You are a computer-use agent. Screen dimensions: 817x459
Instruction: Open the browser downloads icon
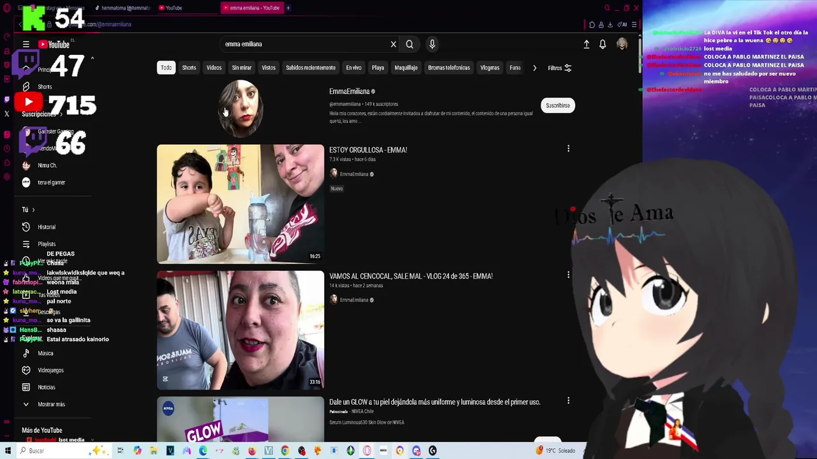pos(610,25)
